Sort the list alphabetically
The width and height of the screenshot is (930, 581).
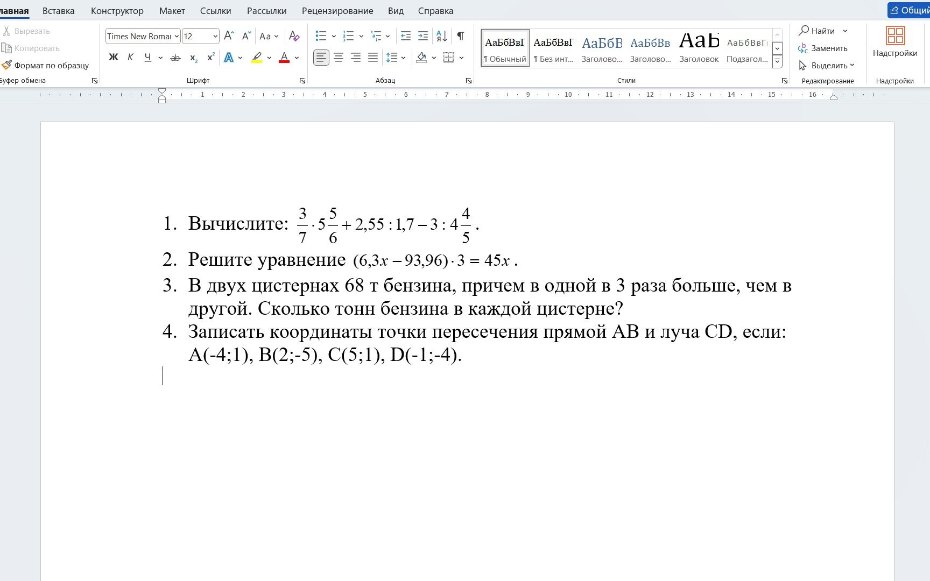coord(442,36)
